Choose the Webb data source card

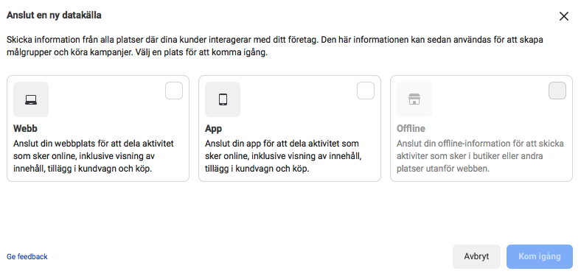tap(98, 128)
